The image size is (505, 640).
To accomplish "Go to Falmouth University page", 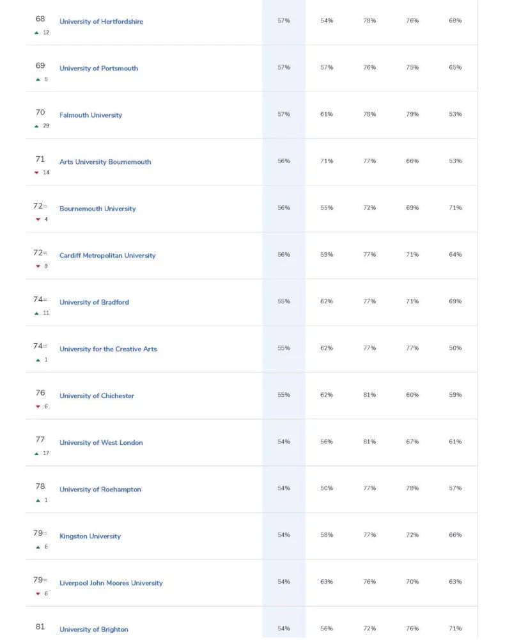I will (x=91, y=115).
